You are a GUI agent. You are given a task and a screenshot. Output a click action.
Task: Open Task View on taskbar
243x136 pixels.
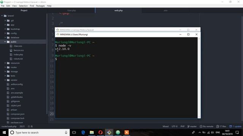coord(74,133)
